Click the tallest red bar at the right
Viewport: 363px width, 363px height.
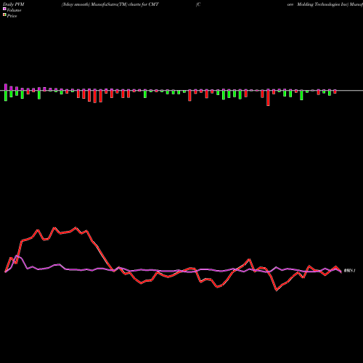268,97
